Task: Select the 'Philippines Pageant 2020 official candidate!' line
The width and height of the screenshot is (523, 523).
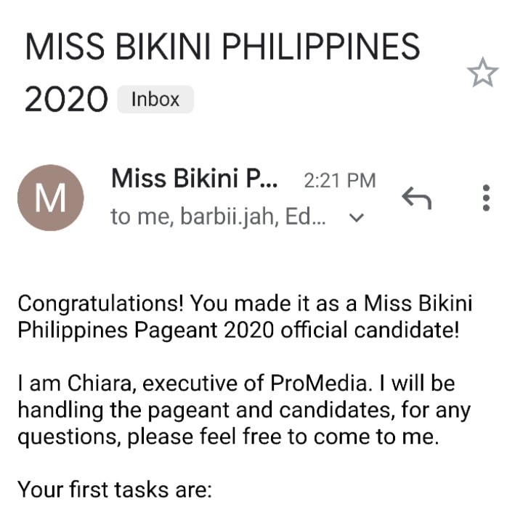Action: pyautogui.click(x=238, y=331)
